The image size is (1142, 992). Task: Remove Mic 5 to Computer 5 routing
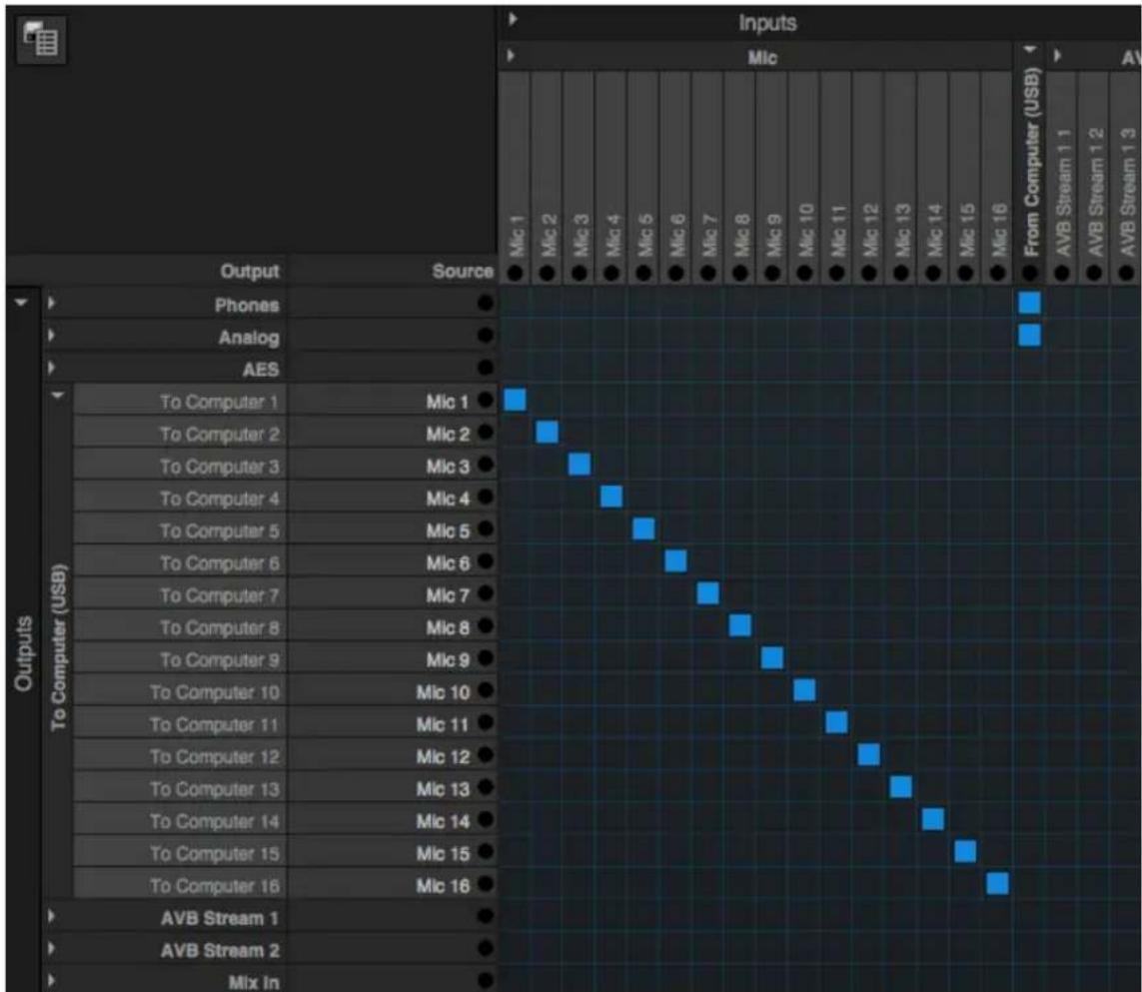pos(643,528)
